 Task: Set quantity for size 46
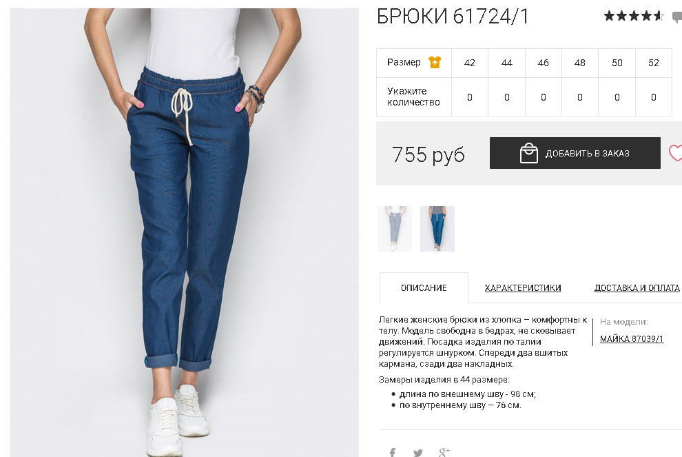coord(544,97)
